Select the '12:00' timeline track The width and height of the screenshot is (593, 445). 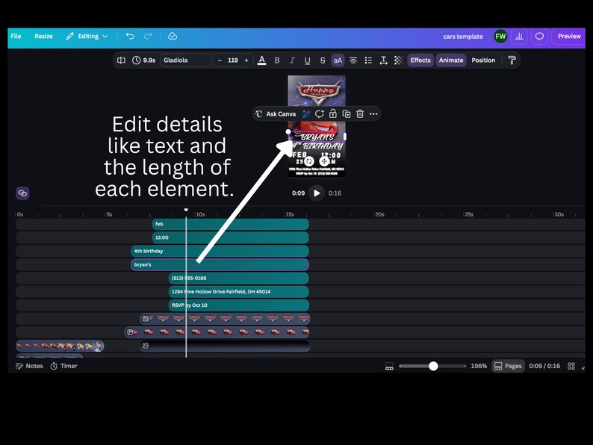point(230,237)
